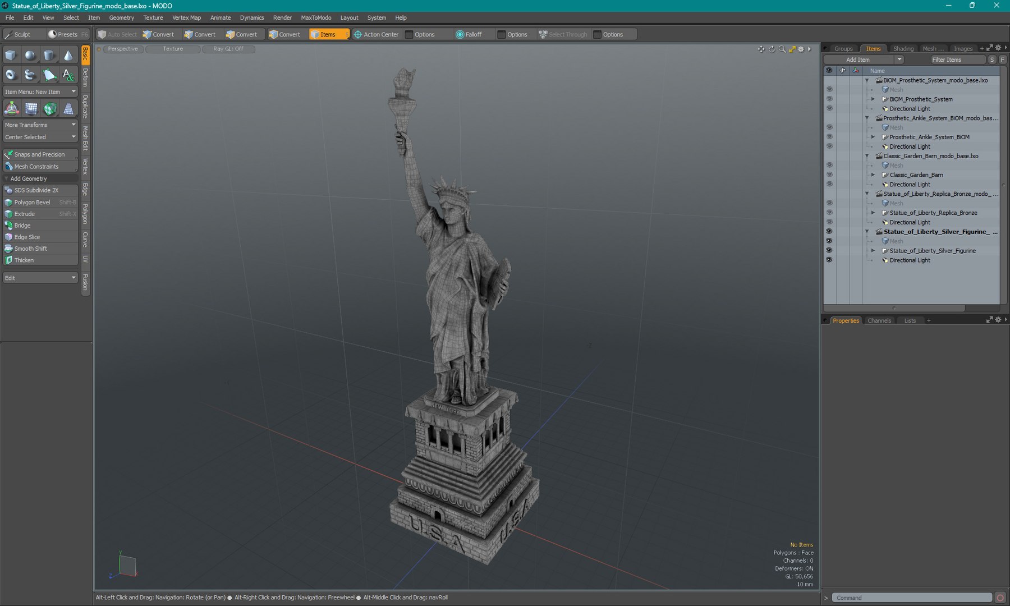Toggle visibility of Prosthetic_Ankle_System_BiOM item
The height and width of the screenshot is (606, 1010).
[829, 137]
